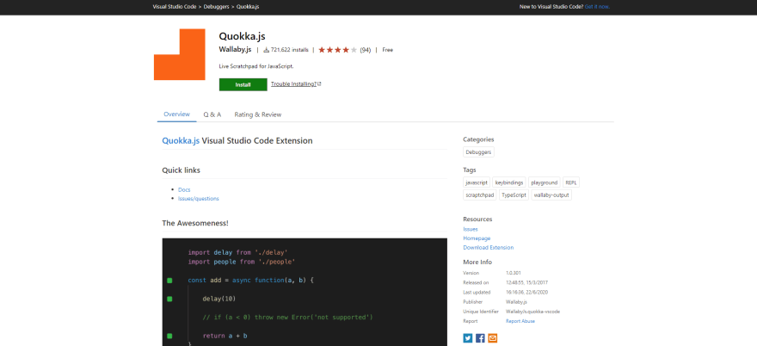Click the Quokka.js heading link
This screenshot has width=757, height=346.
[181, 141]
